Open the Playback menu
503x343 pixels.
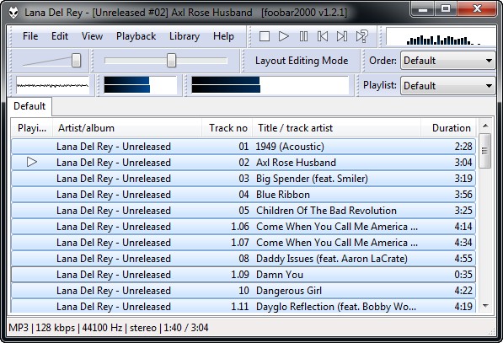[136, 36]
